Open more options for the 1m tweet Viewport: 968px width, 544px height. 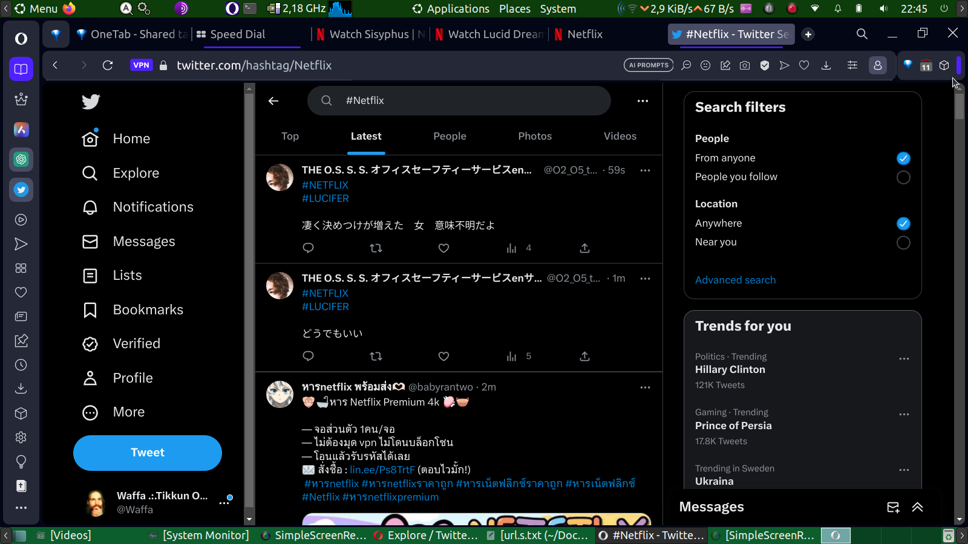645,279
